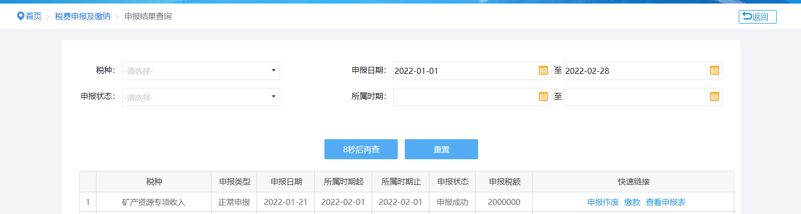
Task: Open calendar for 所属时期 end date
Action: coord(714,96)
